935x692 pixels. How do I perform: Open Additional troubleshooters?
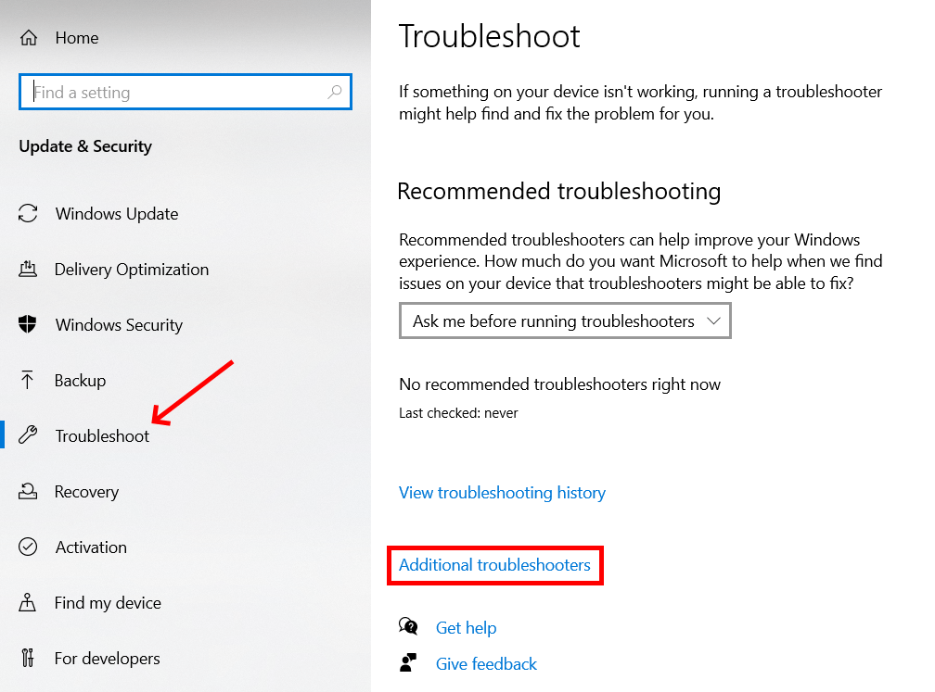point(494,565)
